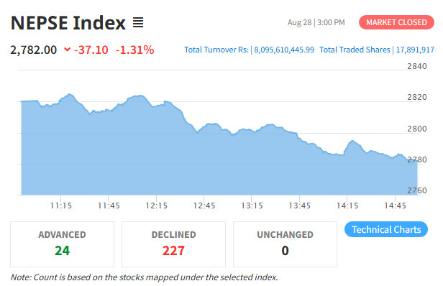Click the 12:45 time axis label

point(204,206)
